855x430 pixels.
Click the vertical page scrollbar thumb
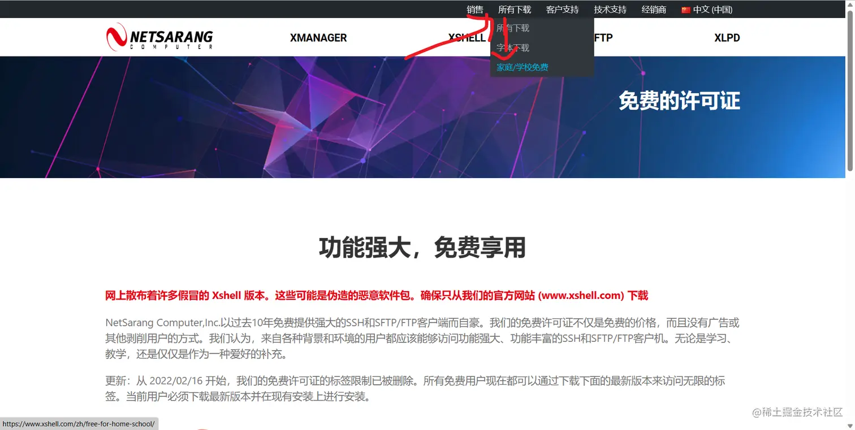pos(850,90)
